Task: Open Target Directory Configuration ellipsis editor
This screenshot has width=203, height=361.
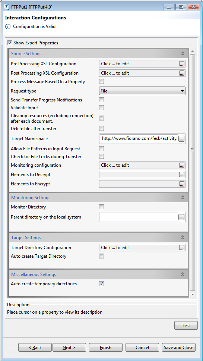Action: (182, 248)
